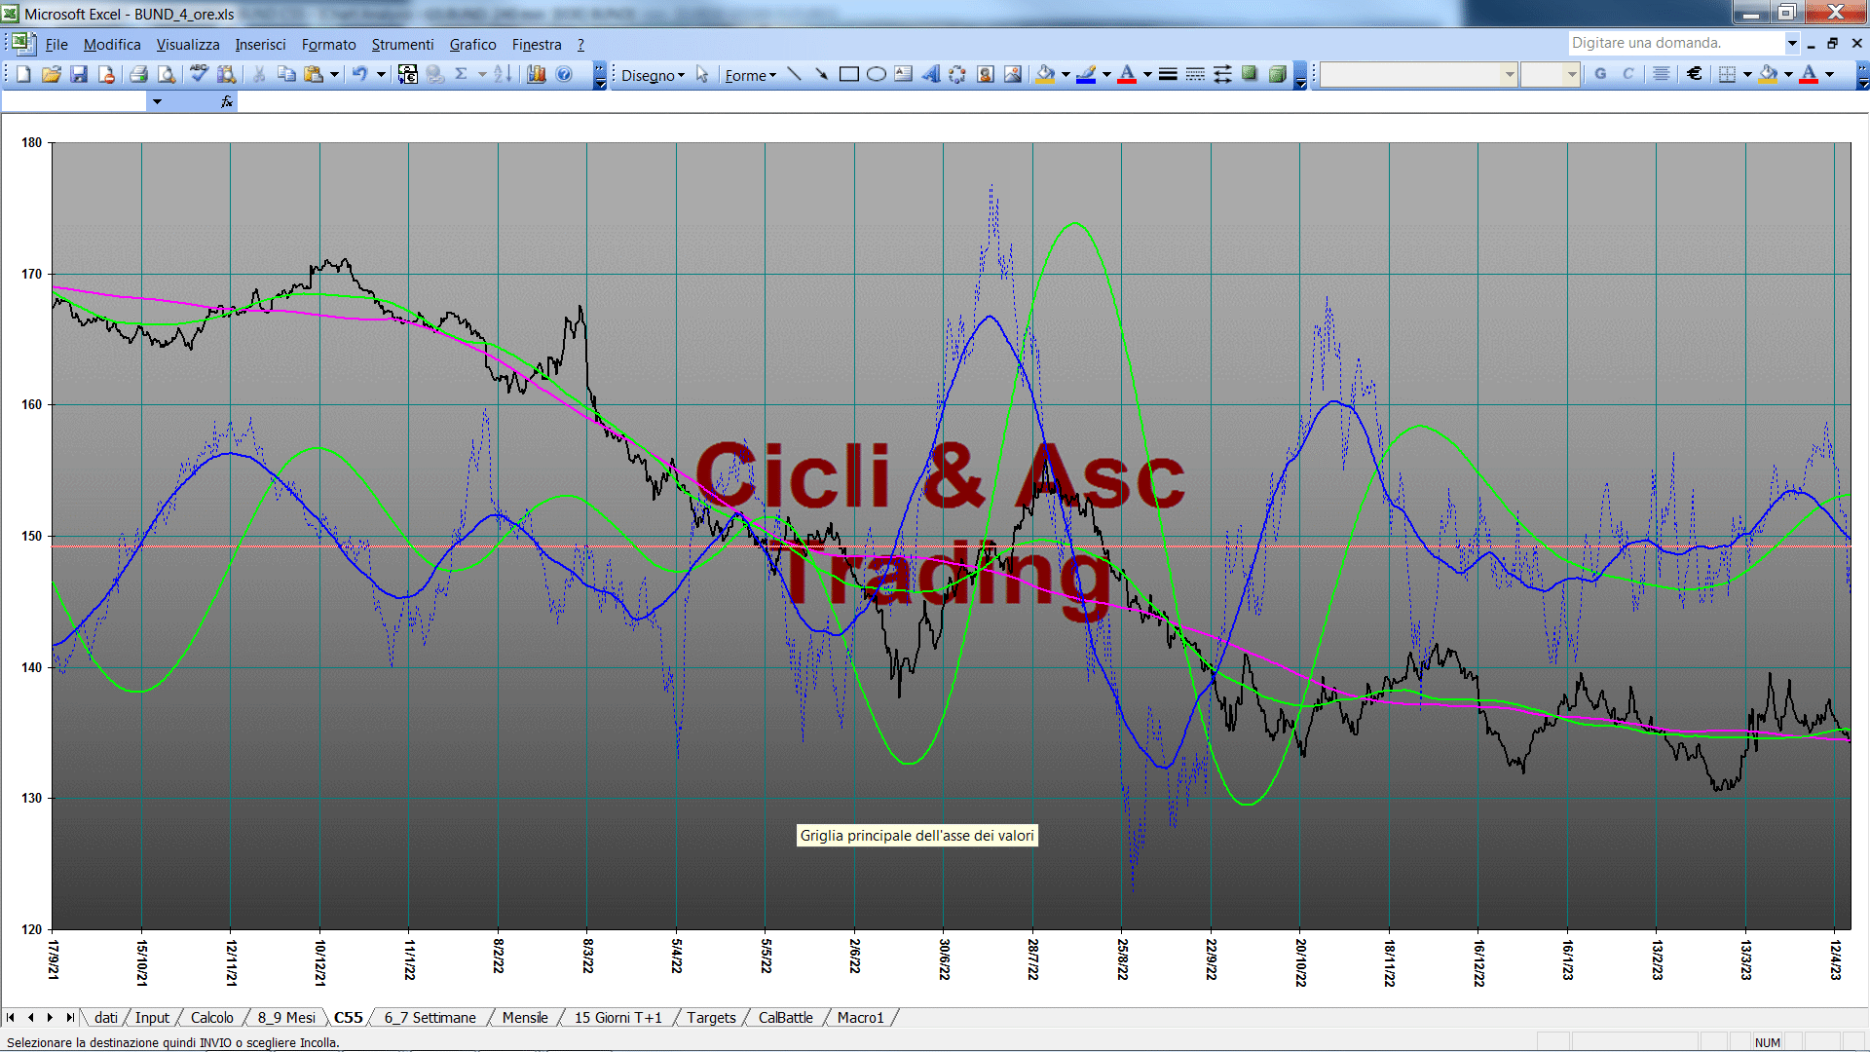The height and width of the screenshot is (1052, 1870).
Task: Click the Copy icon
Action: pyautogui.click(x=286, y=74)
